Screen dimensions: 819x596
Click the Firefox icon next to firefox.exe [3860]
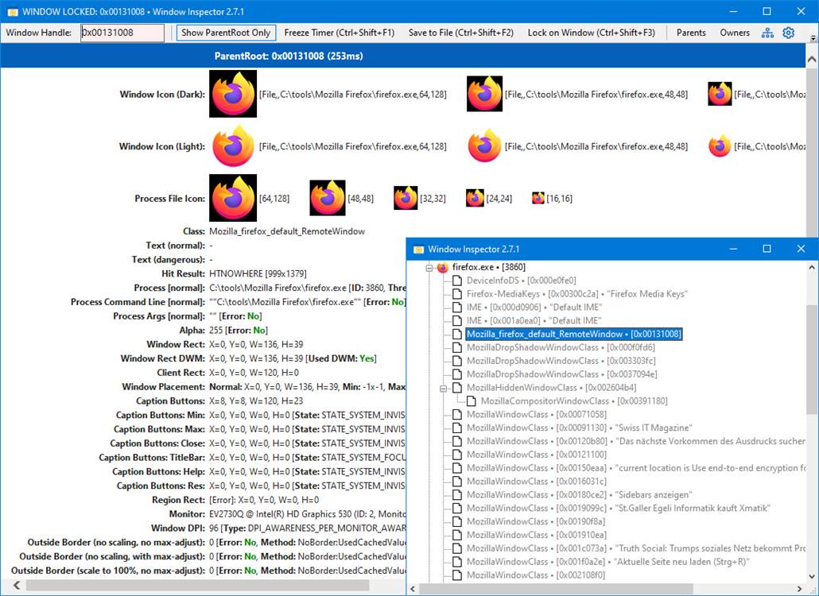(x=442, y=267)
